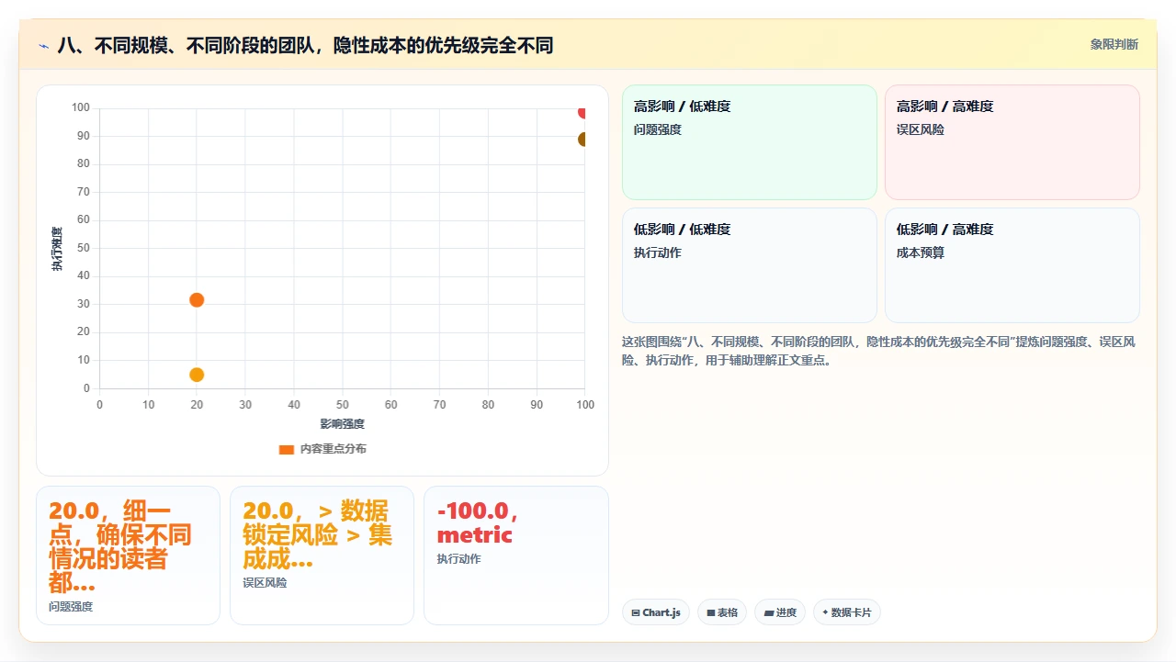Click the yellow data point near 5
Viewport: 1176px width, 662px height.
point(197,375)
